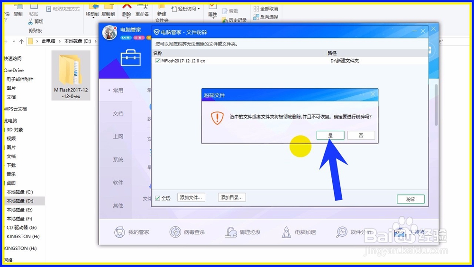The width and height of the screenshot is (474, 267).
Task: Toggle the 全选 checkbox
Action: pos(157,198)
